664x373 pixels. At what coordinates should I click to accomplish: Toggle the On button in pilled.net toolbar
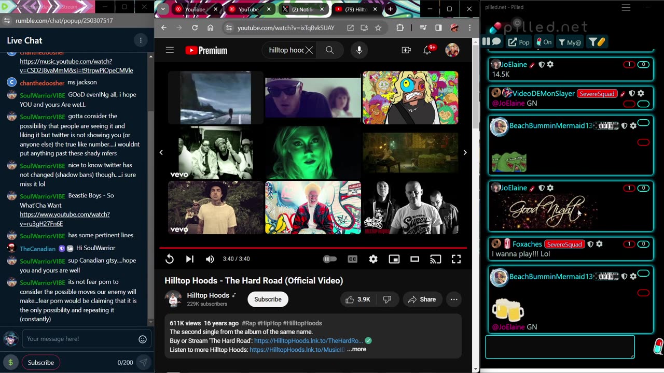tap(544, 42)
